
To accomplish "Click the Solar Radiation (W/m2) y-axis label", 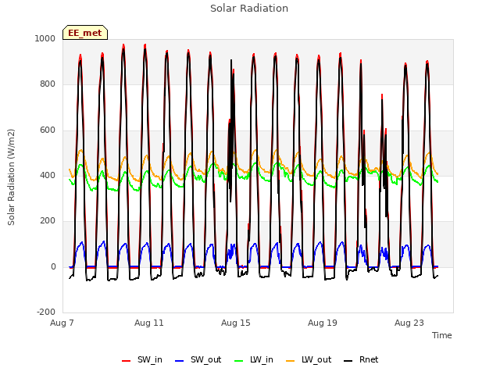I will pos(11,177).
